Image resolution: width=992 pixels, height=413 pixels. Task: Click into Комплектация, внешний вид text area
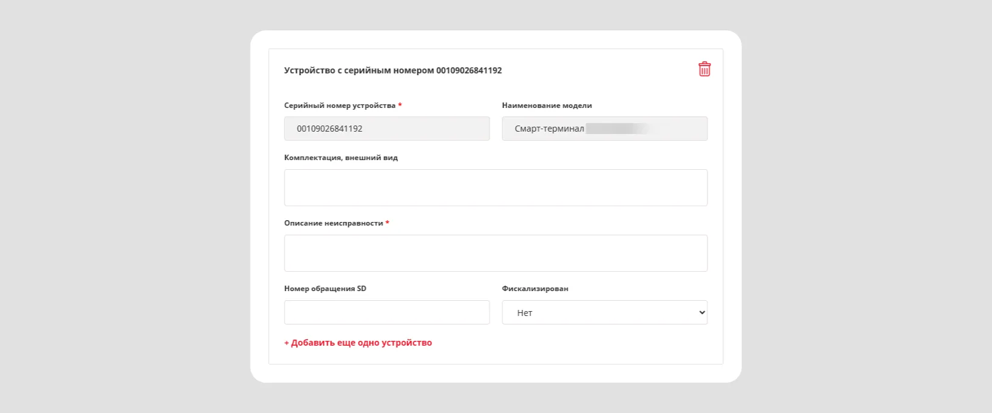pos(496,187)
